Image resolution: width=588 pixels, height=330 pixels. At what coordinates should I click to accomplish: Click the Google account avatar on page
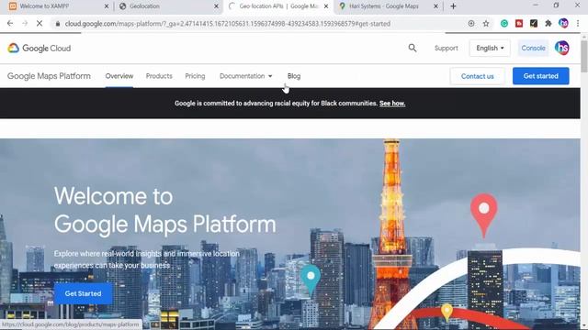point(561,48)
